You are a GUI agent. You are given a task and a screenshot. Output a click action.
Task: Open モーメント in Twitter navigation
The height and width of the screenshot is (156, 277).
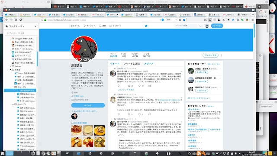click(x=90, y=26)
